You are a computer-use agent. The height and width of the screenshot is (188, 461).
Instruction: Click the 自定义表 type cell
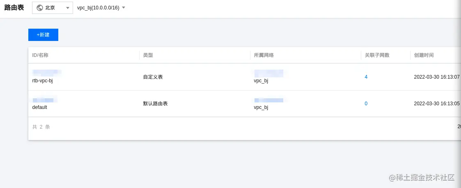153,77
